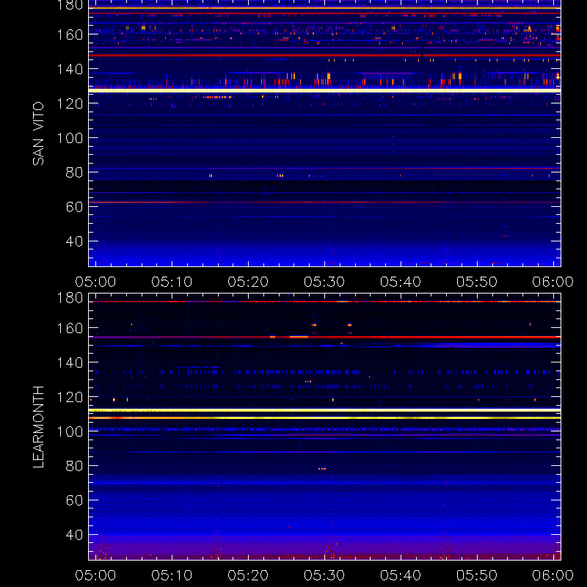Image resolution: width=587 pixels, height=587 pixels.
Task: Pick the 05:10 time label under SAN VITO plot
Action: [172, 282]
